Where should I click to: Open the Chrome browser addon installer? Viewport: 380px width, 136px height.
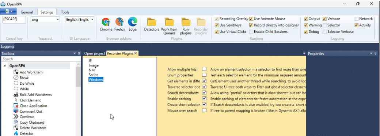[106, 24]
